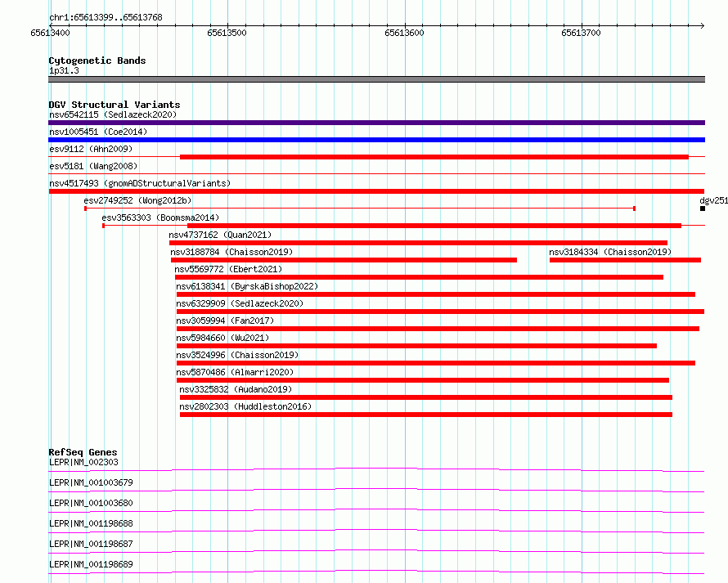Click esv2749252 (Wong2012b) variant label

(137, 200)
